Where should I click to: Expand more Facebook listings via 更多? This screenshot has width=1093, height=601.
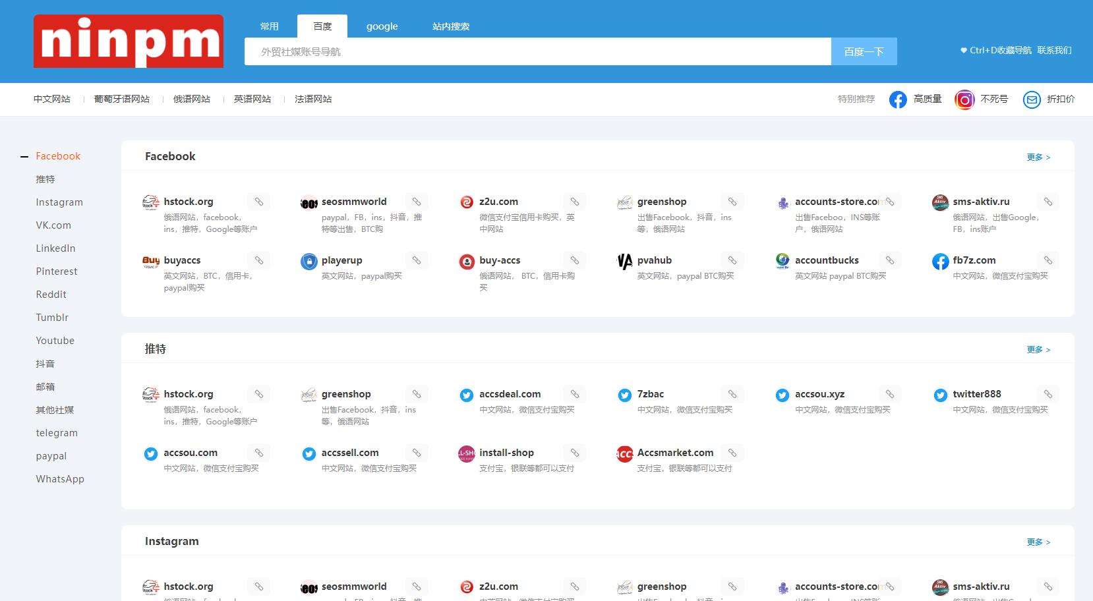point(1038,157)
